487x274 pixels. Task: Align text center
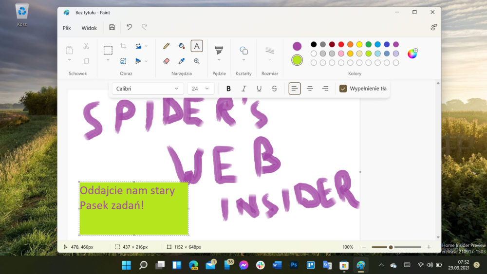[x=310, y=89]
